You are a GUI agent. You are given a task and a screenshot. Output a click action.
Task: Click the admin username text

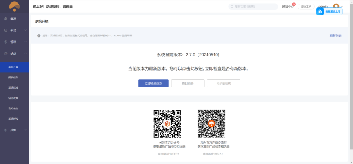point(323,7)
